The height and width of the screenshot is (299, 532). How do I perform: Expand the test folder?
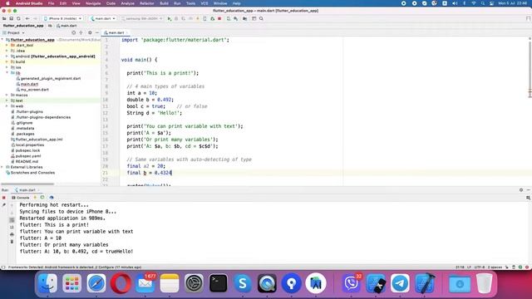pyautogui.click(x=7, y=100)
